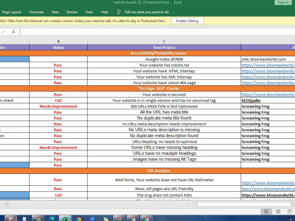This screenshot has height=221, width=295.
Task: Open the XML Sitemap row hyperlink
Action: point(268,77)
